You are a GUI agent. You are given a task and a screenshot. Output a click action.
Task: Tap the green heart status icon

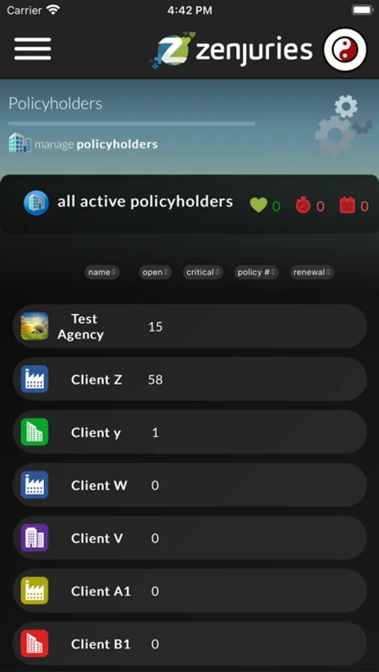259,205
